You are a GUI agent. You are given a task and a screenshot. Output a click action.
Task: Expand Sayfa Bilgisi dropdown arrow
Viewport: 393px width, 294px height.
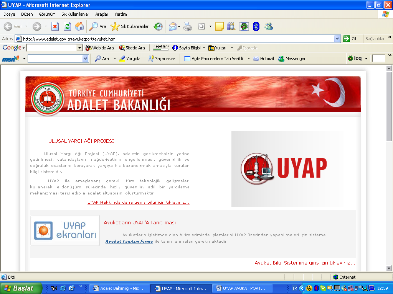(204, 48)
